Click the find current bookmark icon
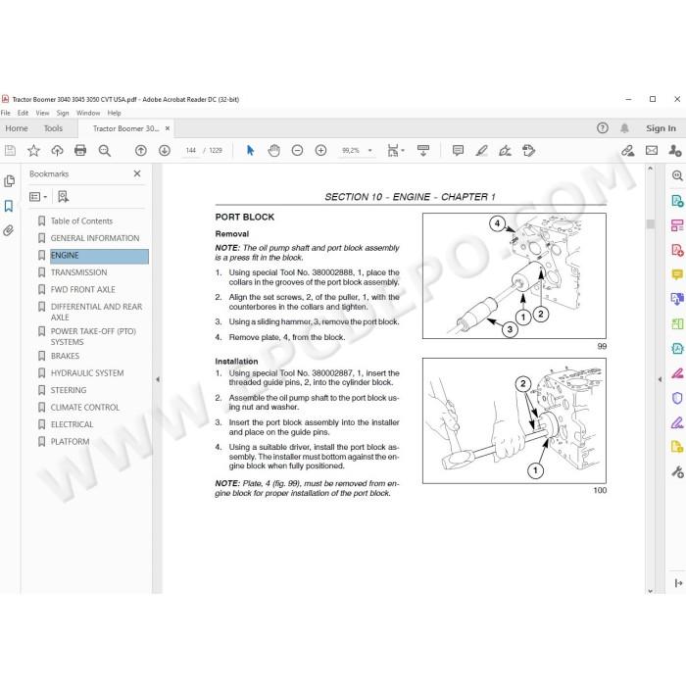The height and width of the screenshot is (686, 686). pyautogui.click(x=63, y=196)
